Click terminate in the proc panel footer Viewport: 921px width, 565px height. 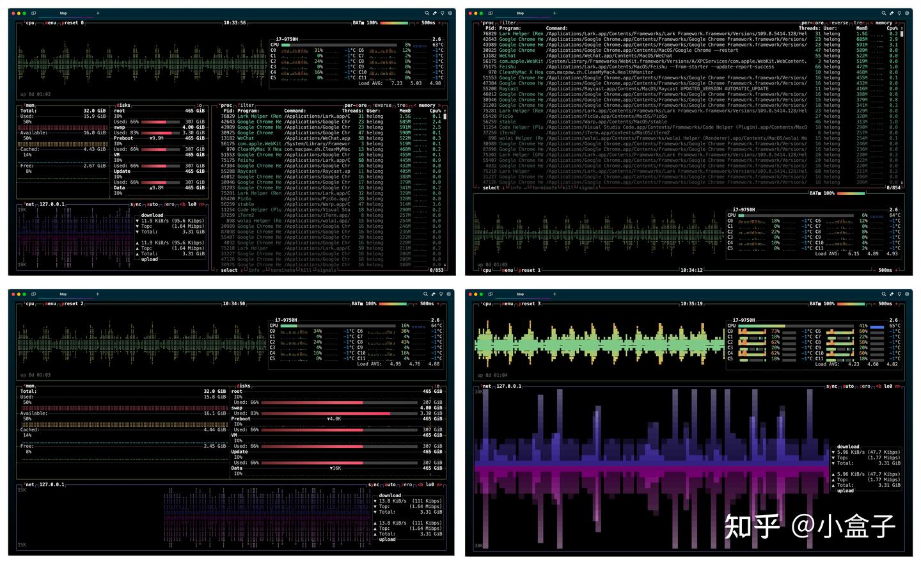(x=284, y=271)
